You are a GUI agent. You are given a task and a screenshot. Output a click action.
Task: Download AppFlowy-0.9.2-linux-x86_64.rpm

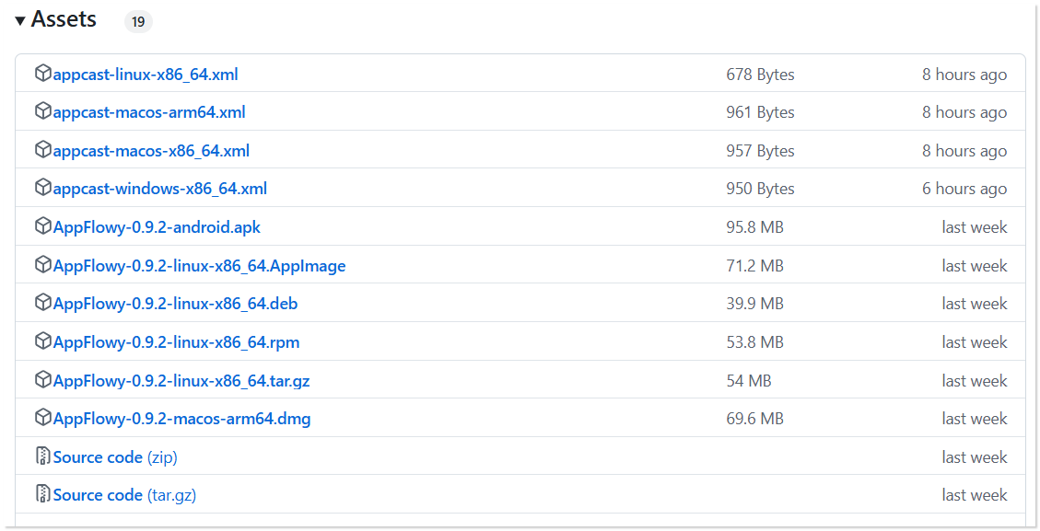point(177,342)
